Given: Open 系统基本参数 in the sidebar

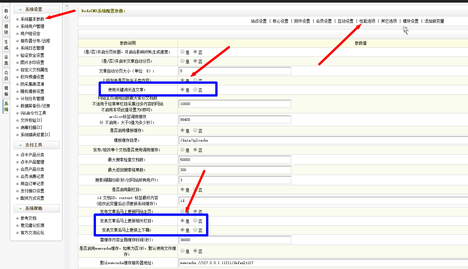Looking at the screenshot, I should pyautogui.click(x=32, y=19).
